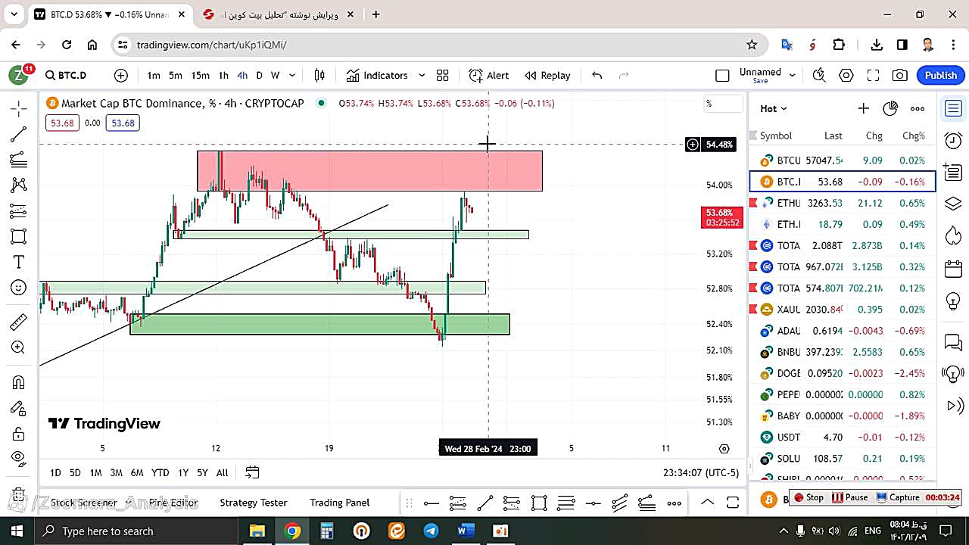Expand the Unnamed layout dropdown
The image size is (969, 545).
click(793, 75)
